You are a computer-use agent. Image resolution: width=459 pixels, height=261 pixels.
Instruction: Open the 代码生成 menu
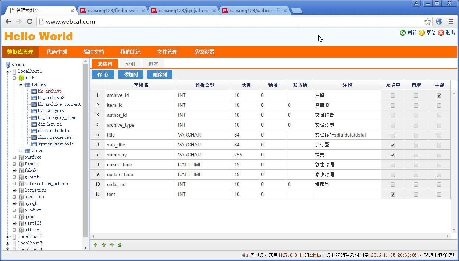coord(57,52)
